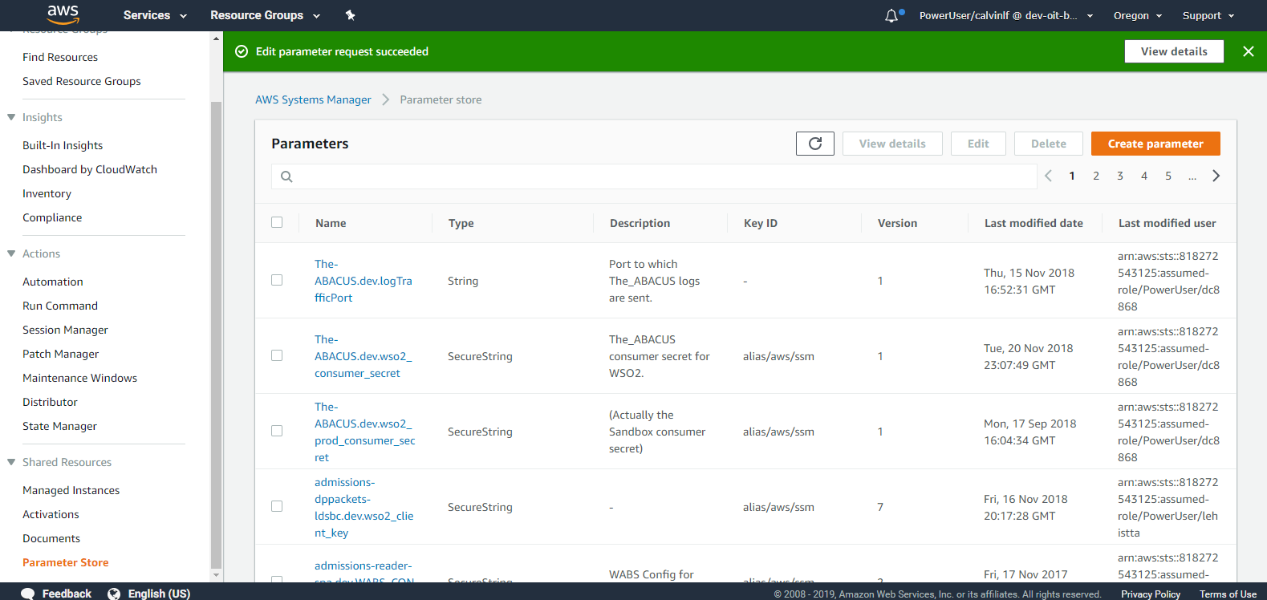Open AWS Systems Manager breadcrumb link

pyautogui.click(x=313, y=99)
